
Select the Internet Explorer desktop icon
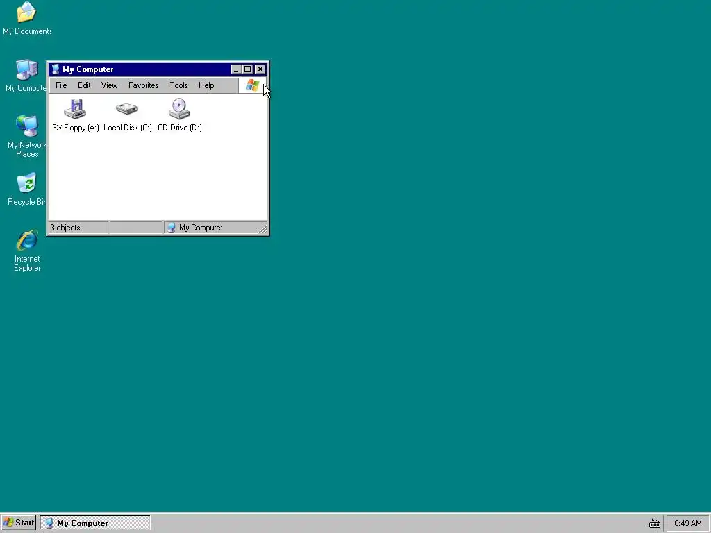coord(27,240)
